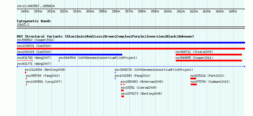Open the nsv831771 (Wong2007) label
Viewport: 253px width, 116px height.
point(34,64)
